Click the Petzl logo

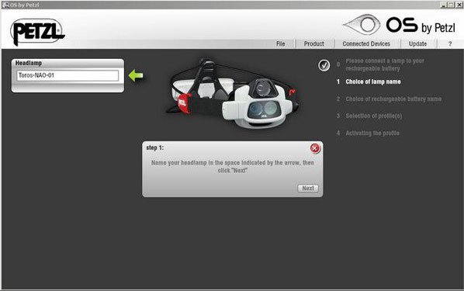click(x=37, y=32)
